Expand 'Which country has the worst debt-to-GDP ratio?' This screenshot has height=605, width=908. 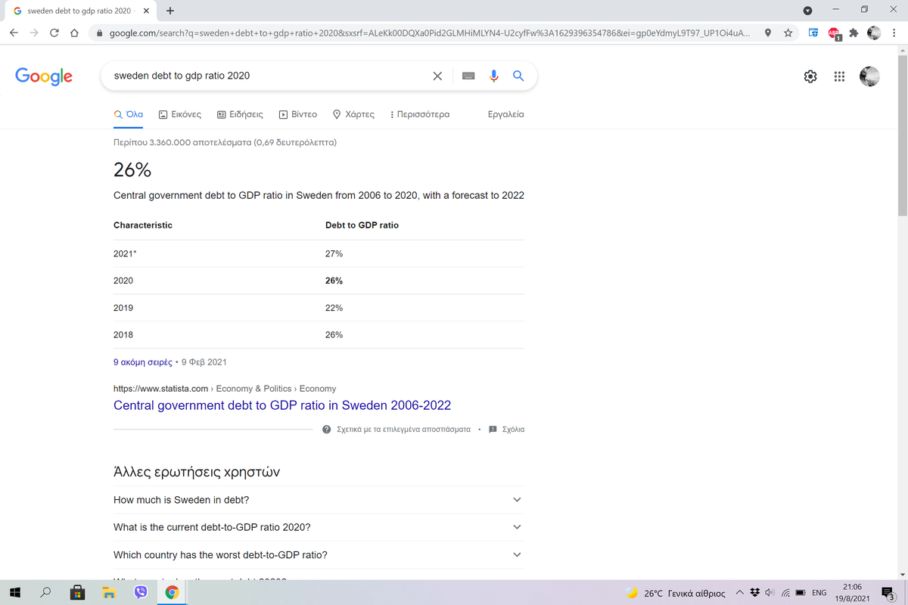(319, 554)
